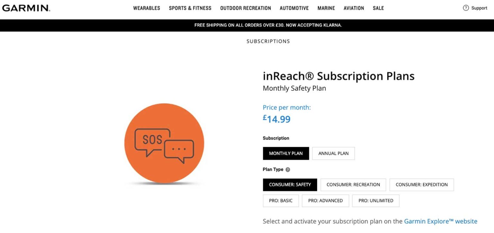The width and height of the screenshot is (494, 233).
Task: Open the Marine menu
Action: pyautogui.click(x=326, y=8)
